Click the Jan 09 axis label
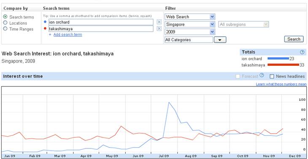Screen dimensions: 308x159 point(10,156)
